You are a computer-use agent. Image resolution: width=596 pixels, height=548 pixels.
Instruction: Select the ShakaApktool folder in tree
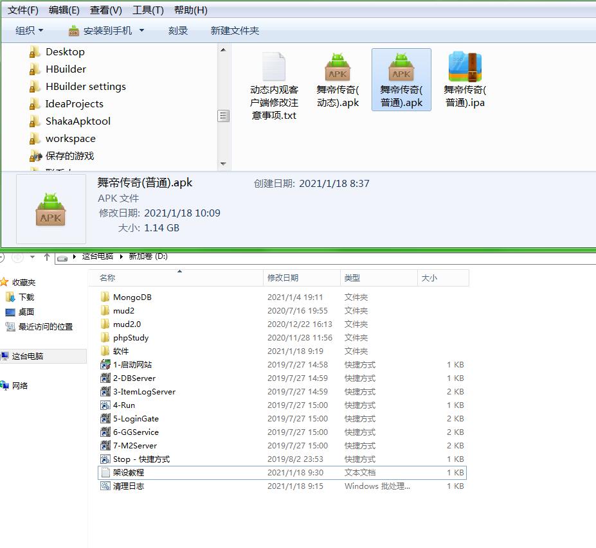tap(78, 121)
